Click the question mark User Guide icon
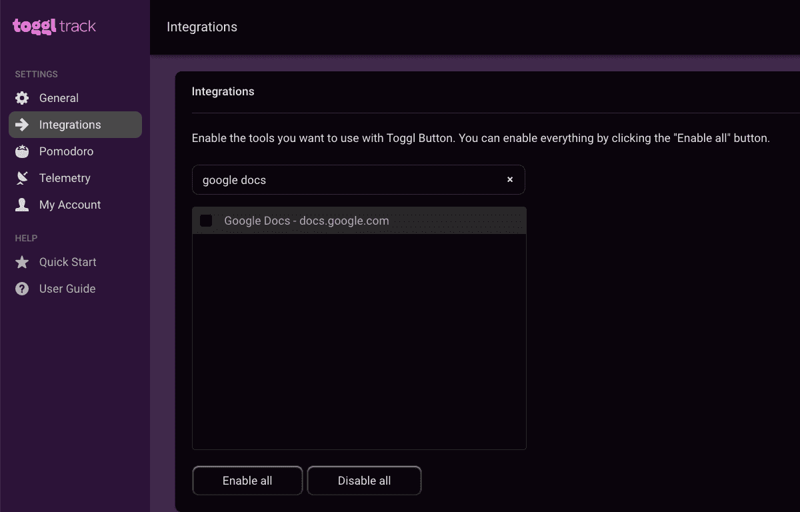Viewport: 800px width, 512px height. click(22, 289)
